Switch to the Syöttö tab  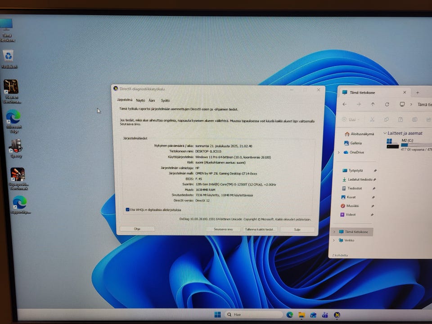(x=165, y=100)
